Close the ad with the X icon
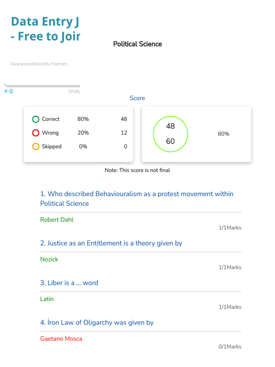The width and height of the screenshot is (275, 367). pos(6,91)
